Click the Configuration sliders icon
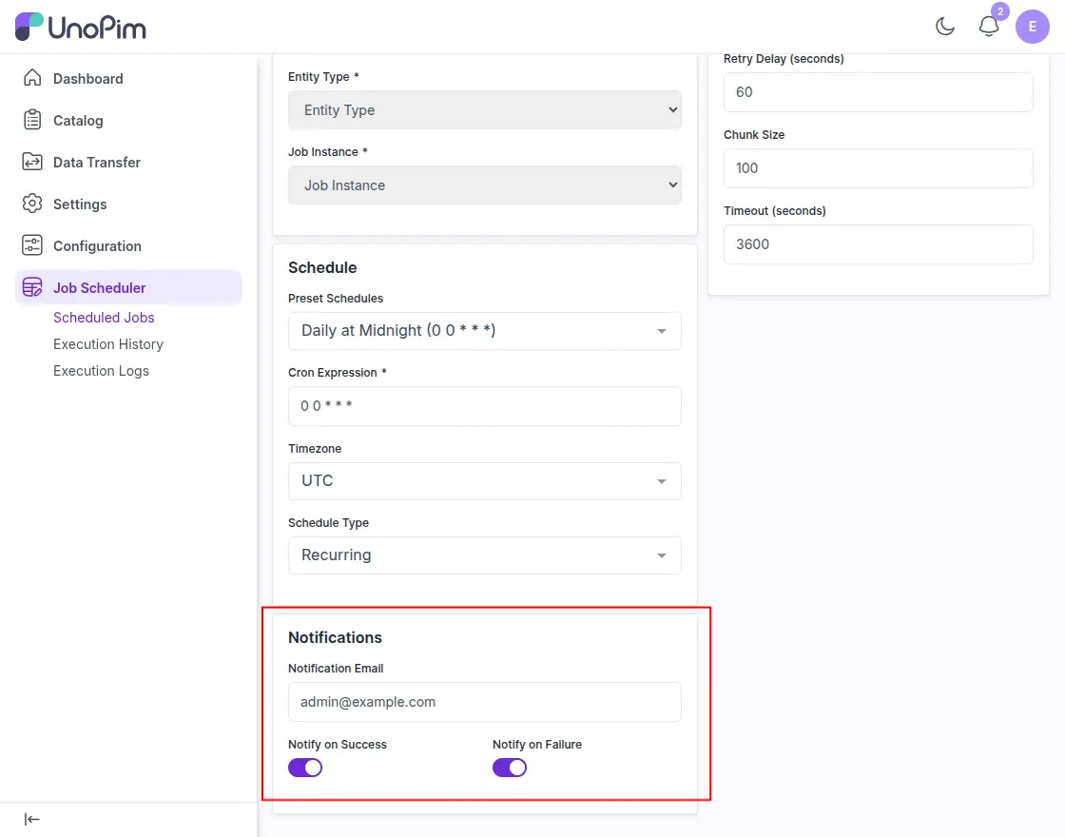The image size is (1065, 837). 32,245
